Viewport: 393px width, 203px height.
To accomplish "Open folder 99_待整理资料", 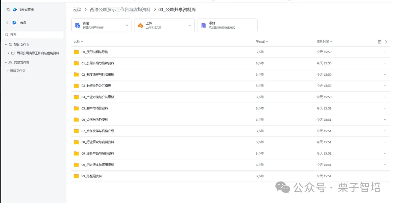I will tap(91, 176).
